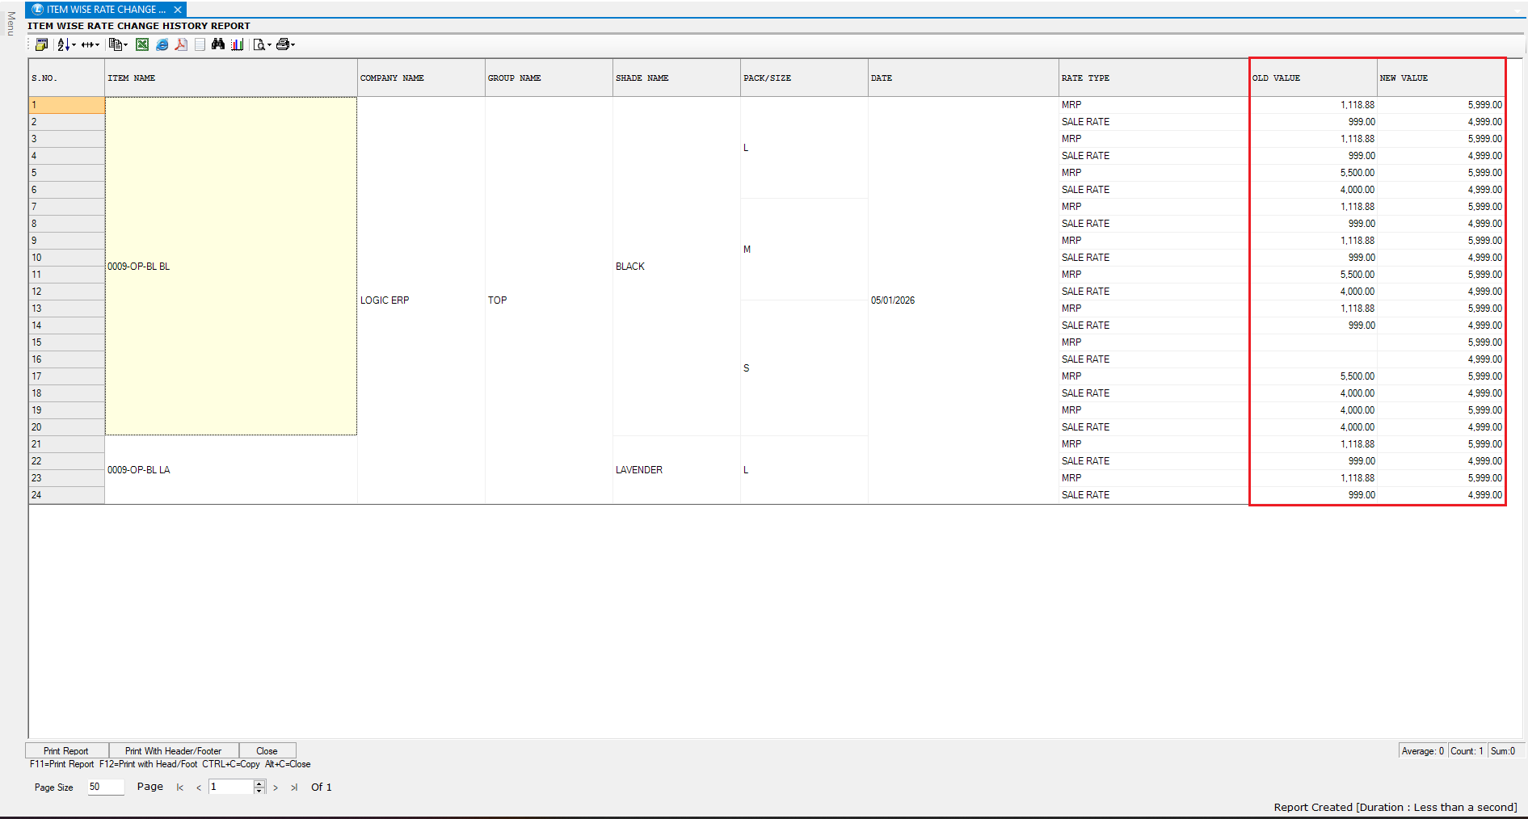
Task: Open the copy options dropdown arrow
Action: click(126, 45)
